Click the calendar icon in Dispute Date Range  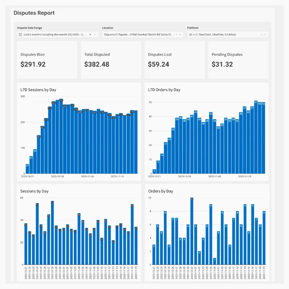click(x=20, y=34)
